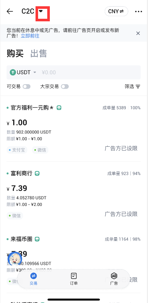Open the 广告 AD icon
Viewport: 148px width, 303px height.
click(x=114, y=276)
